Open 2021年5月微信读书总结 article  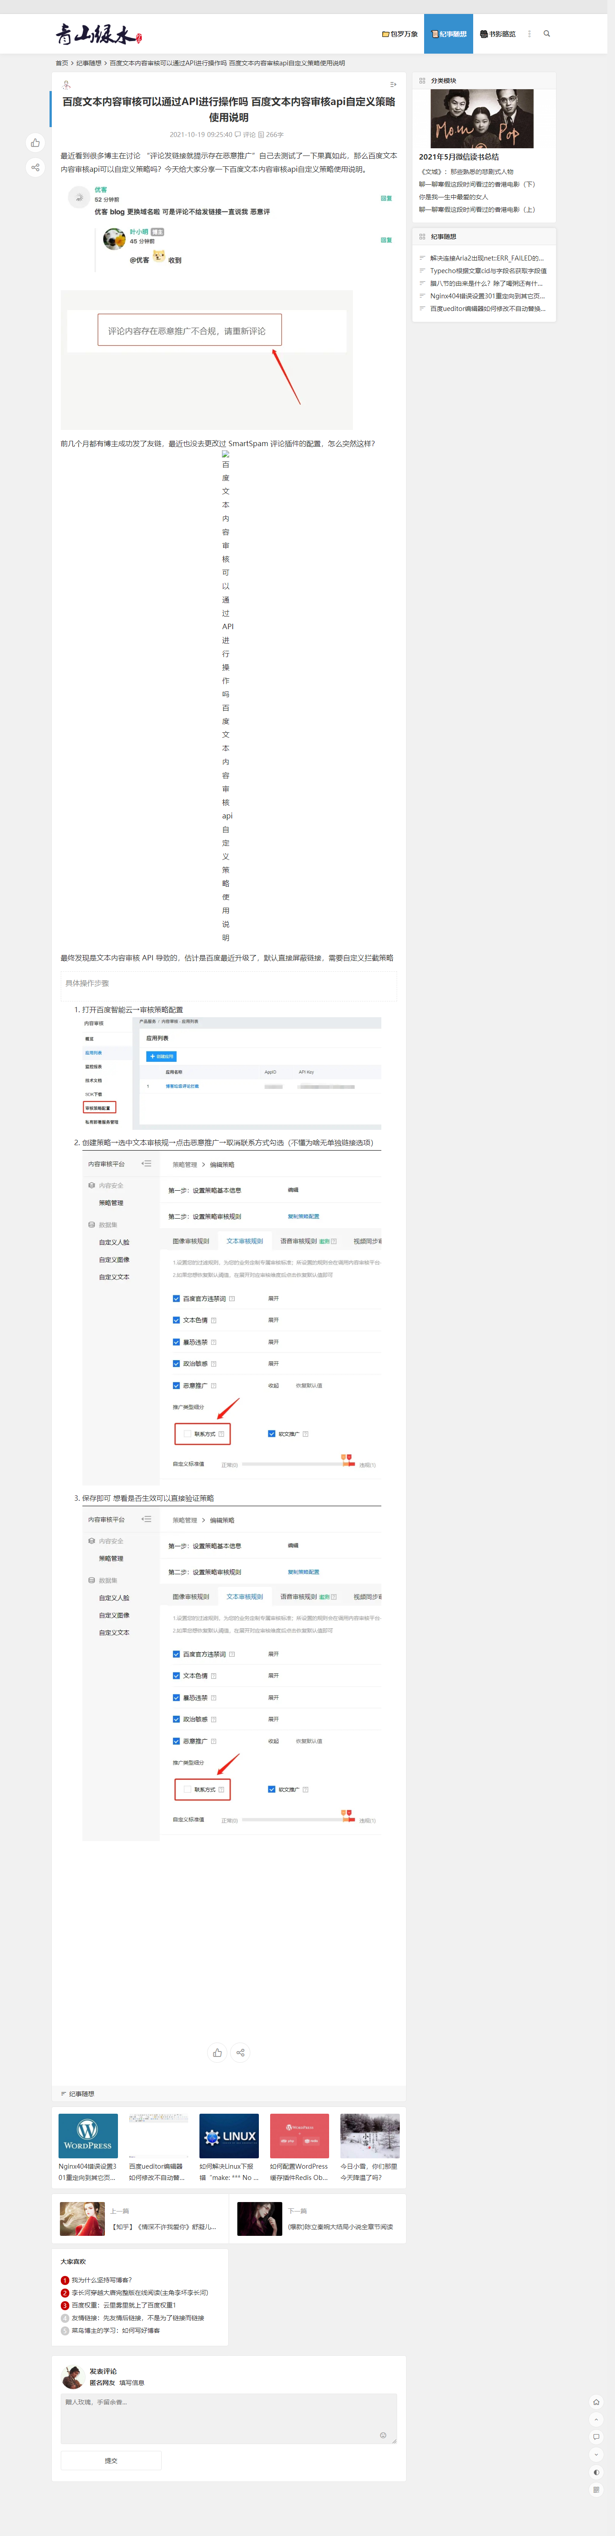pyautogui.click(x=458, y=156)
